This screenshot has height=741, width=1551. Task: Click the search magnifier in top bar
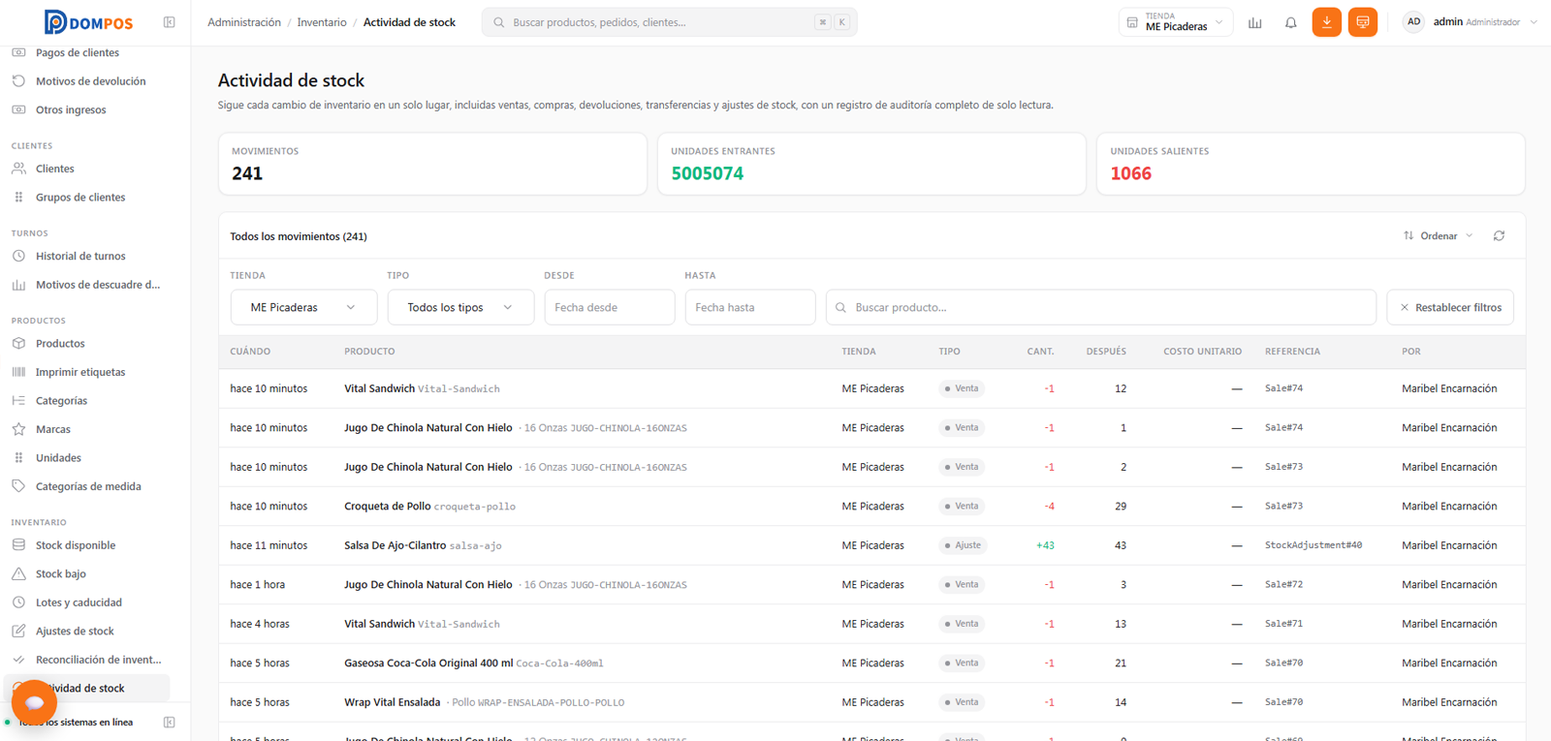coord(498,22)
